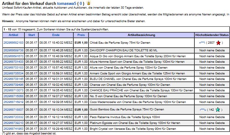Open item 262968713073

coord(13,90)
